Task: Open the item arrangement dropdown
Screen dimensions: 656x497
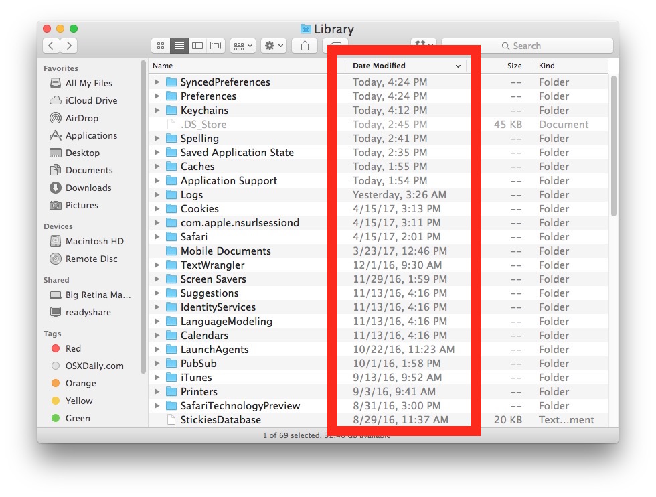Action: [242, 45]
